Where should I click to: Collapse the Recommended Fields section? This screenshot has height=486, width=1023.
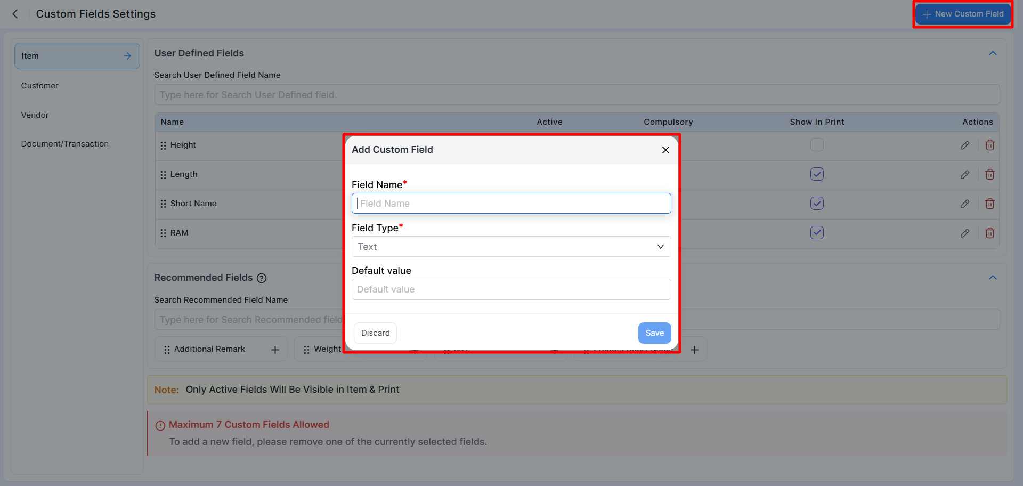point(993,278)
